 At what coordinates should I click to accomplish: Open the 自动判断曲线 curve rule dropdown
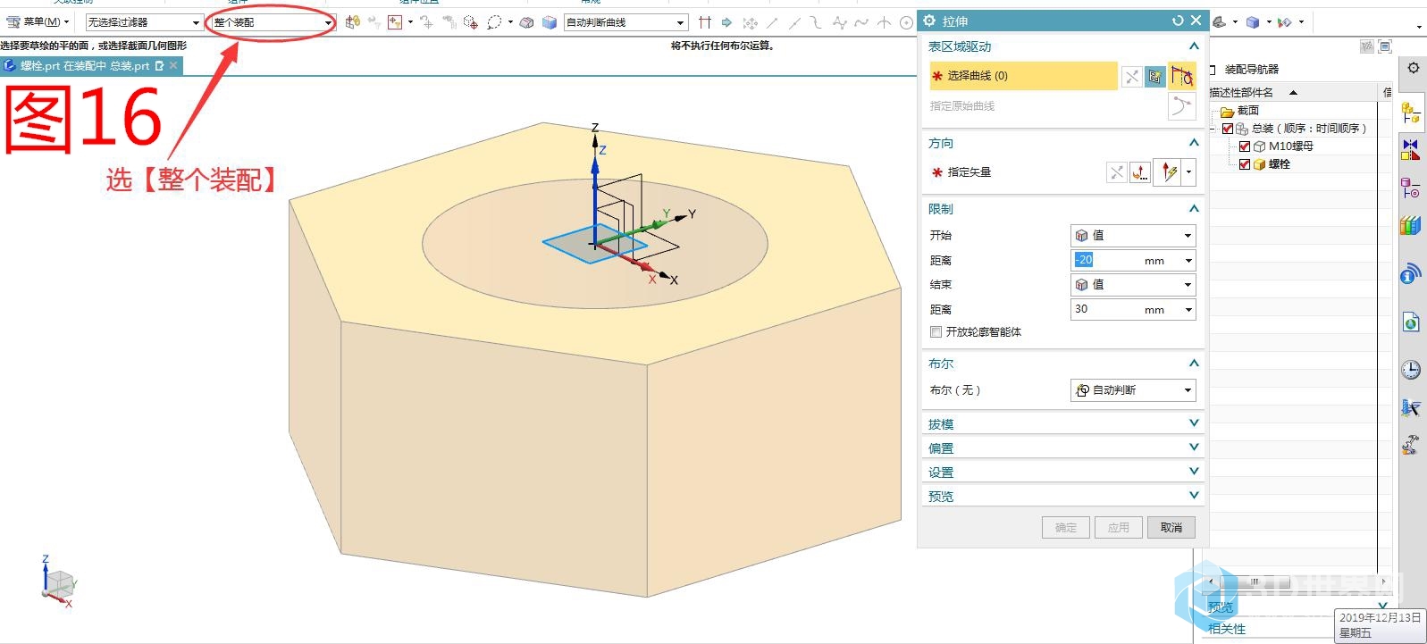click(625, 22)
